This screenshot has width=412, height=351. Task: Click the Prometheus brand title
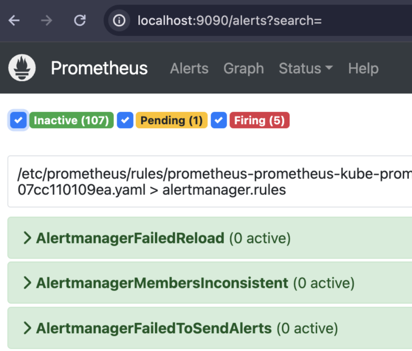[x=99, y=68]
